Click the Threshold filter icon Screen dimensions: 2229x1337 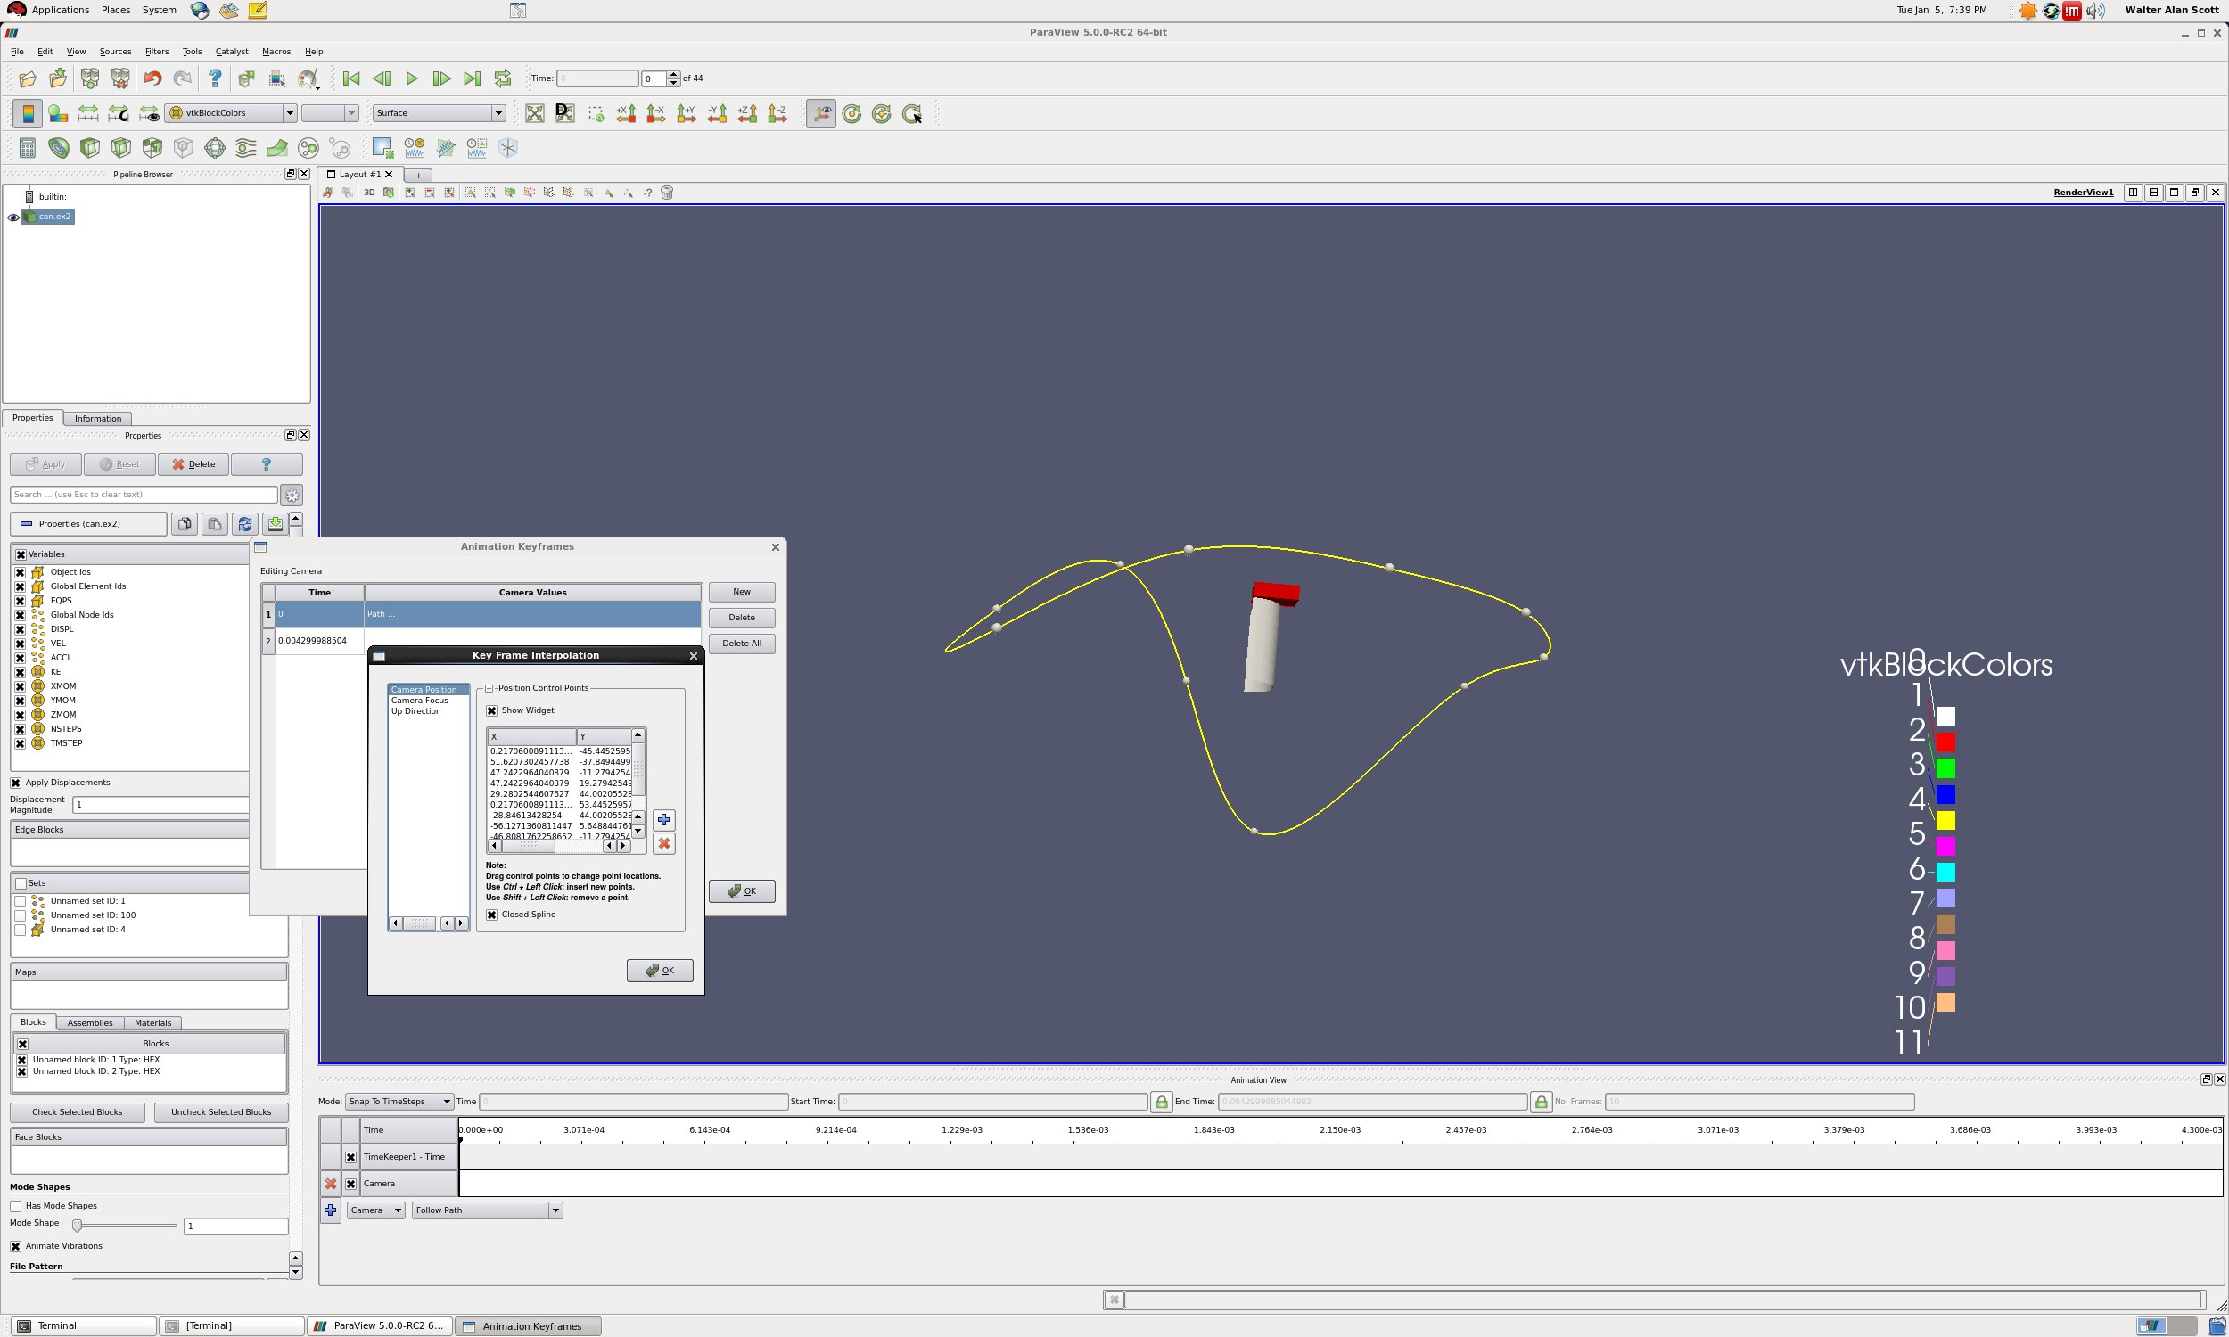pos(152,148)
